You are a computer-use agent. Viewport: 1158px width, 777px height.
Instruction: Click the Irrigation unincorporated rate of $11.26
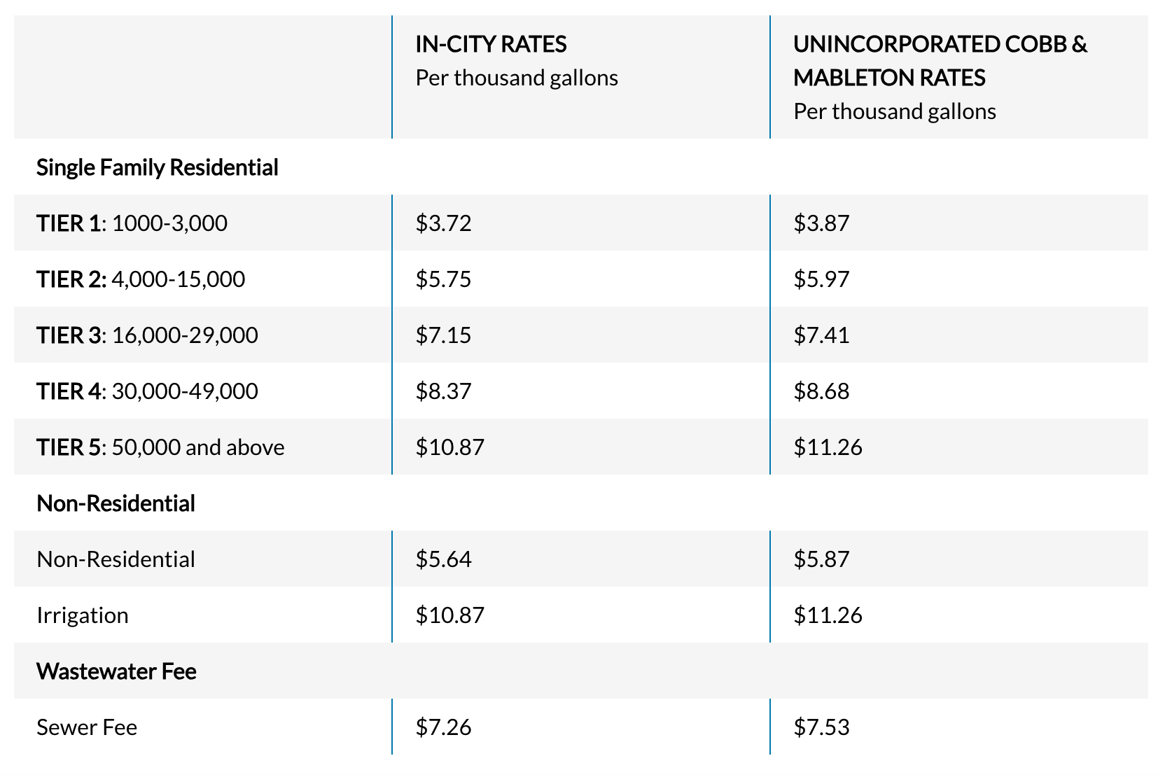[x=828, y=615]
